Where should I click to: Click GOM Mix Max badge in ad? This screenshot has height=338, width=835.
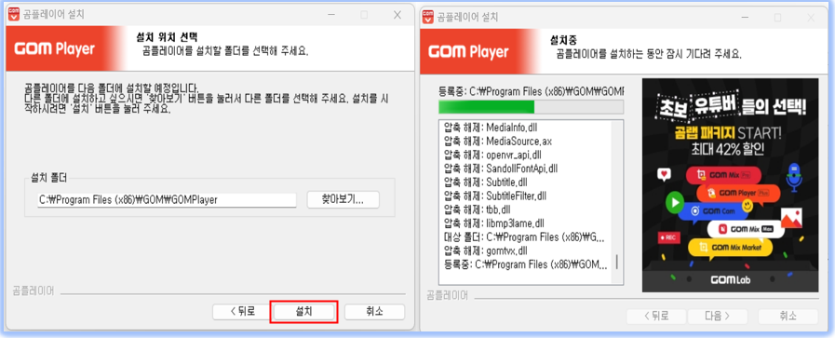coord(746,229)
